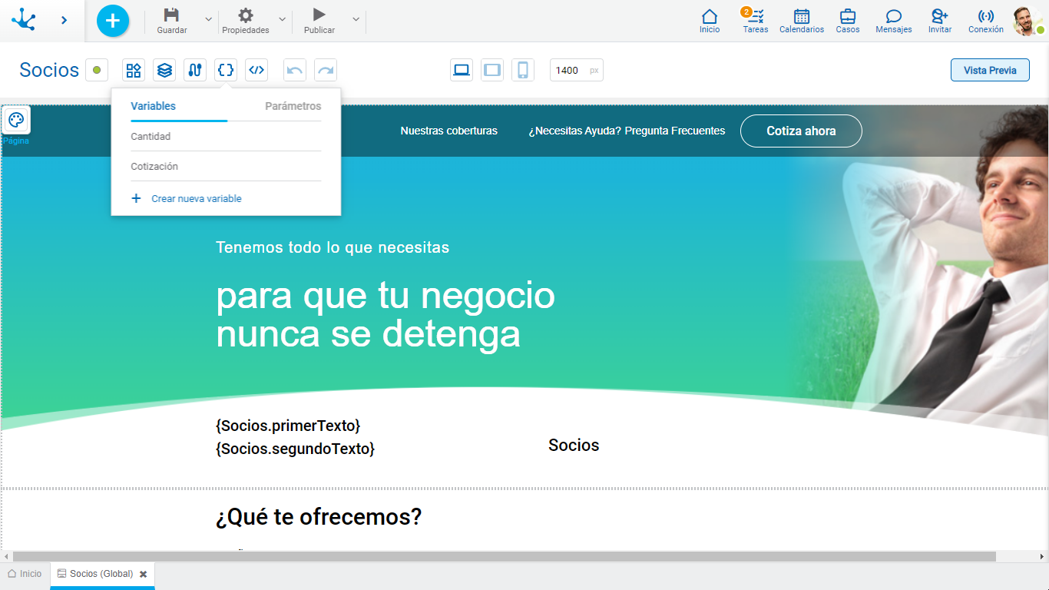Expand the side menu chevron arrow
The image size is (1049, 590).
pyautogui.click(x=65, y=20)
